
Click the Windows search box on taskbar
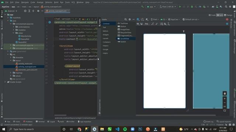tap(34, 129)
